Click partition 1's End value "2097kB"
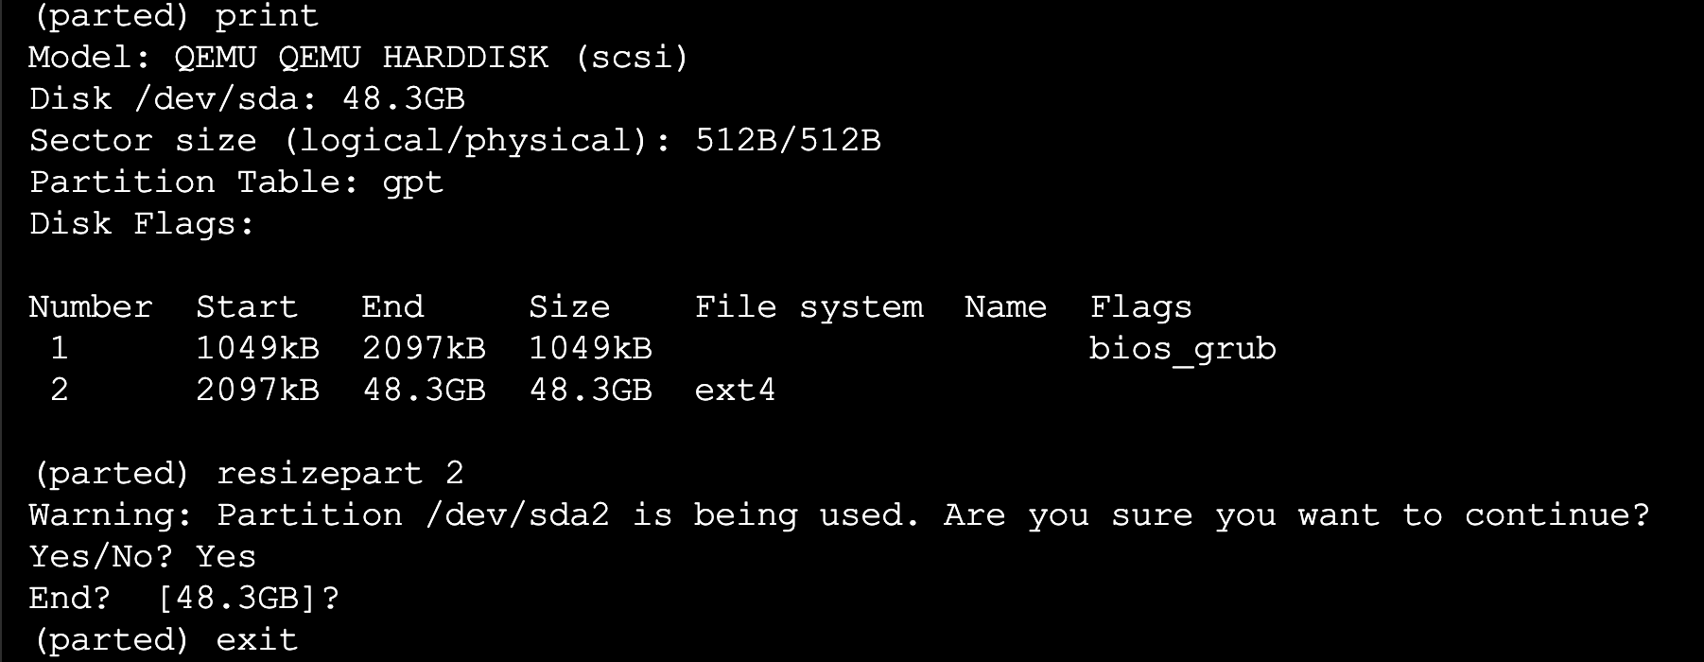 (x=424, y=349)
